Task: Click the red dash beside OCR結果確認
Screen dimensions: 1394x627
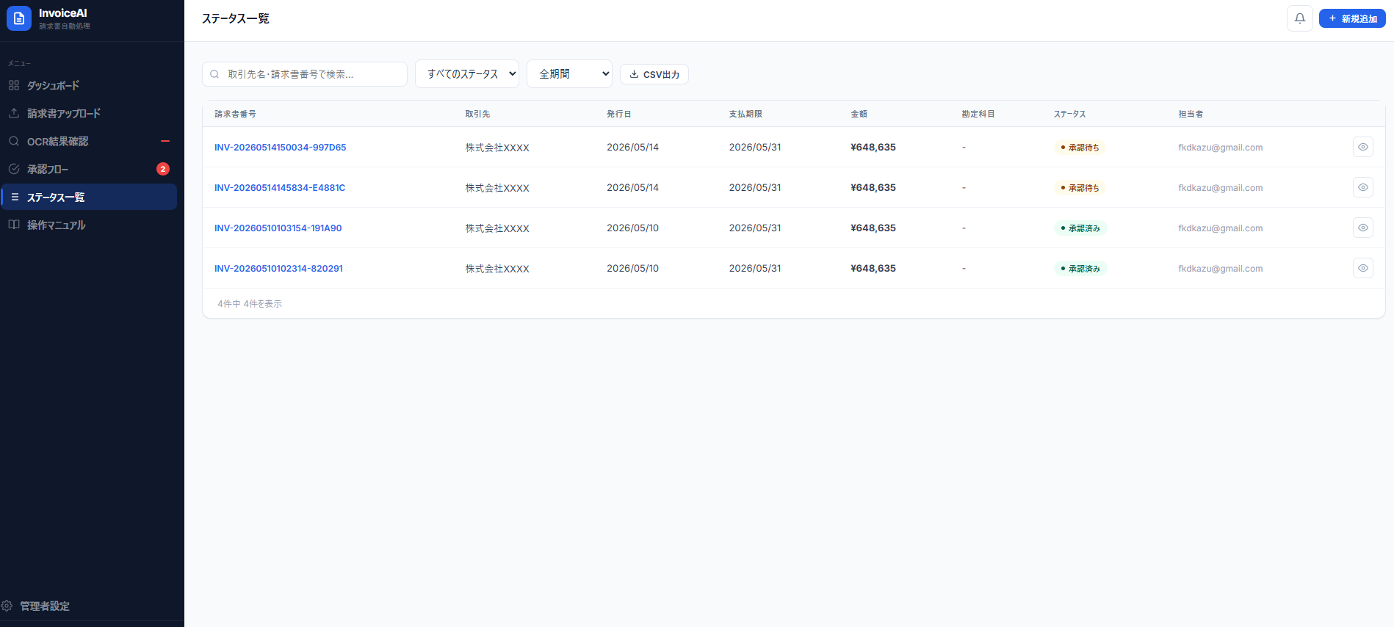Action: pos(165,141)
